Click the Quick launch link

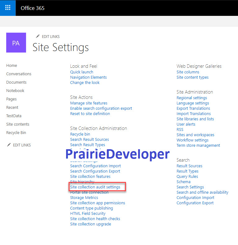pos(82,72)
